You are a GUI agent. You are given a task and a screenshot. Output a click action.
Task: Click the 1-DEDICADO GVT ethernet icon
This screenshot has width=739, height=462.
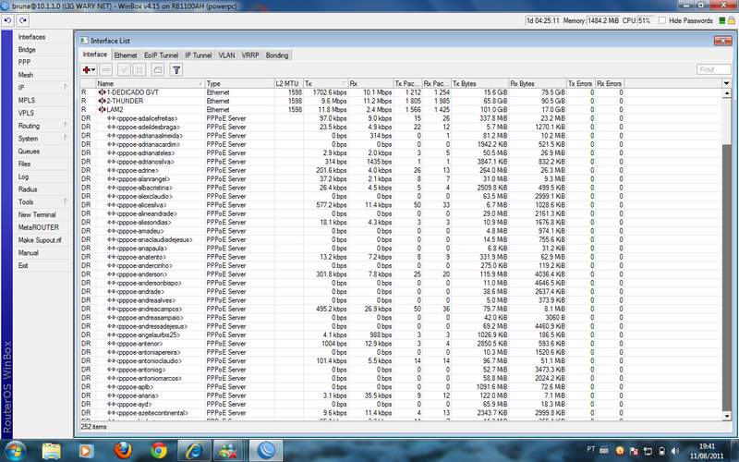click(102, 92)
